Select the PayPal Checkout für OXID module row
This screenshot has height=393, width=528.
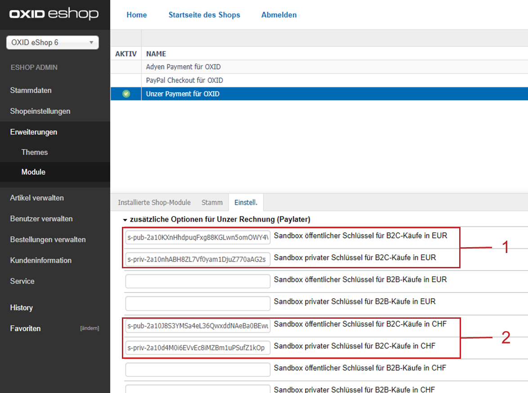point(319,80)
